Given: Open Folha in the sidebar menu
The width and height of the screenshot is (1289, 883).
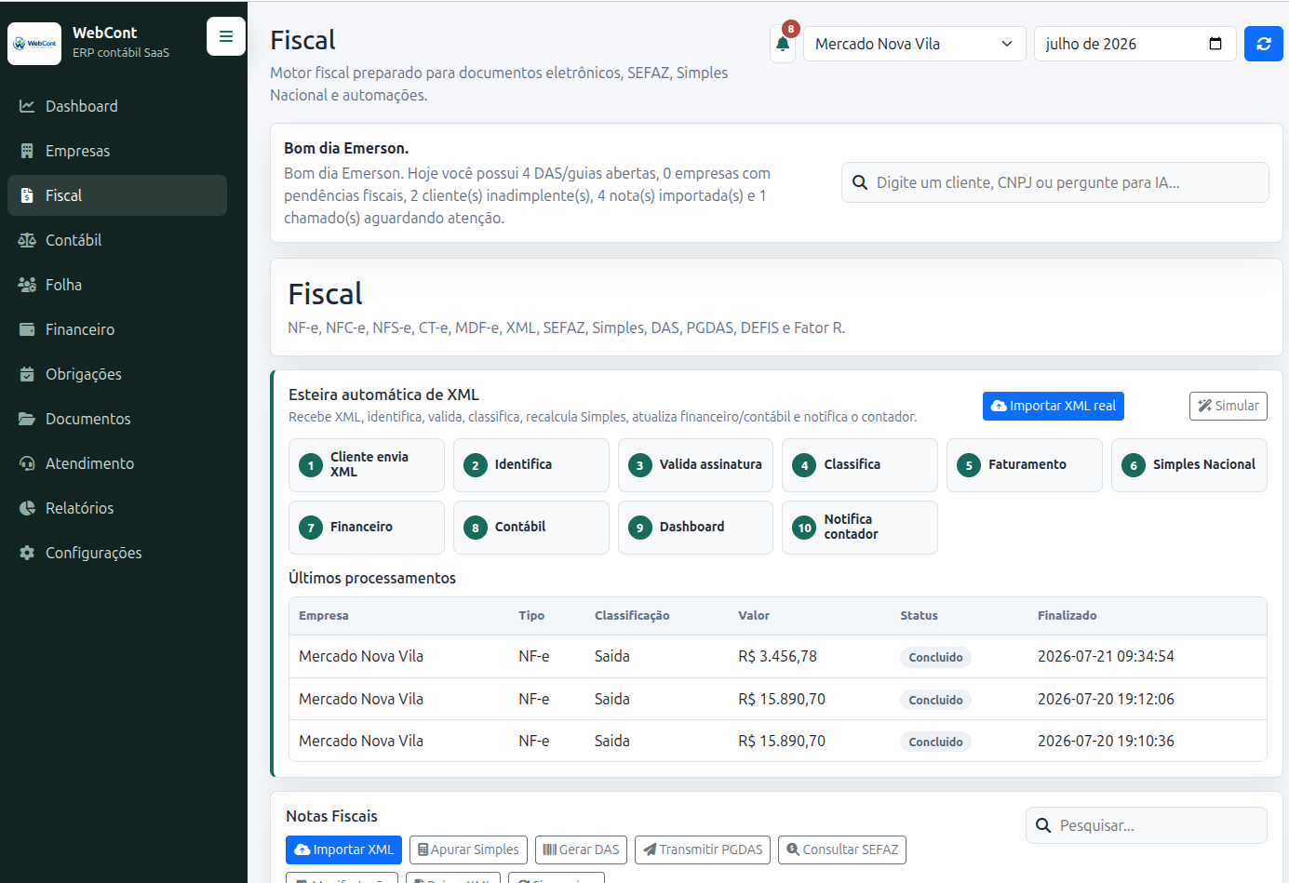Looking at the screenshot, I should click(x=117, y=285).
